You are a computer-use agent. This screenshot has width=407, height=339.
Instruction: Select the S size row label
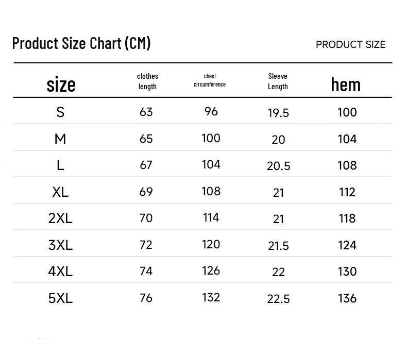[x=60, y=112]
